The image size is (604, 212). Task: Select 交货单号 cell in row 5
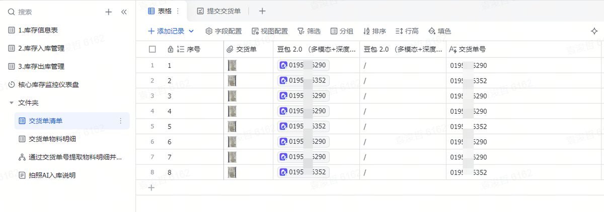(x=524, y=126)
